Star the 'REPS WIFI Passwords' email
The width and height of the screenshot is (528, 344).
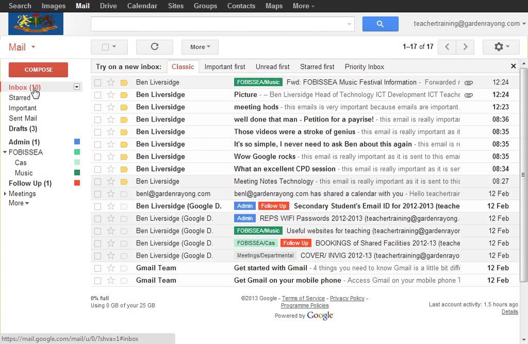pos(111,218)
